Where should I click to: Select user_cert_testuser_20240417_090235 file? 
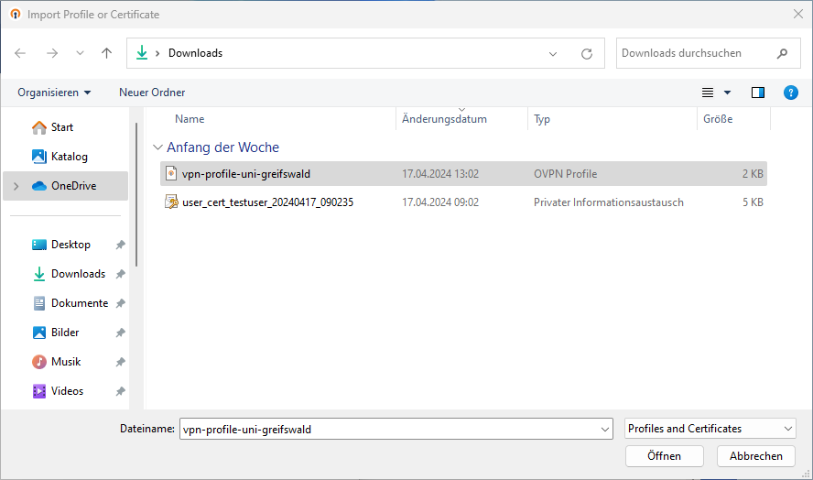267,202
